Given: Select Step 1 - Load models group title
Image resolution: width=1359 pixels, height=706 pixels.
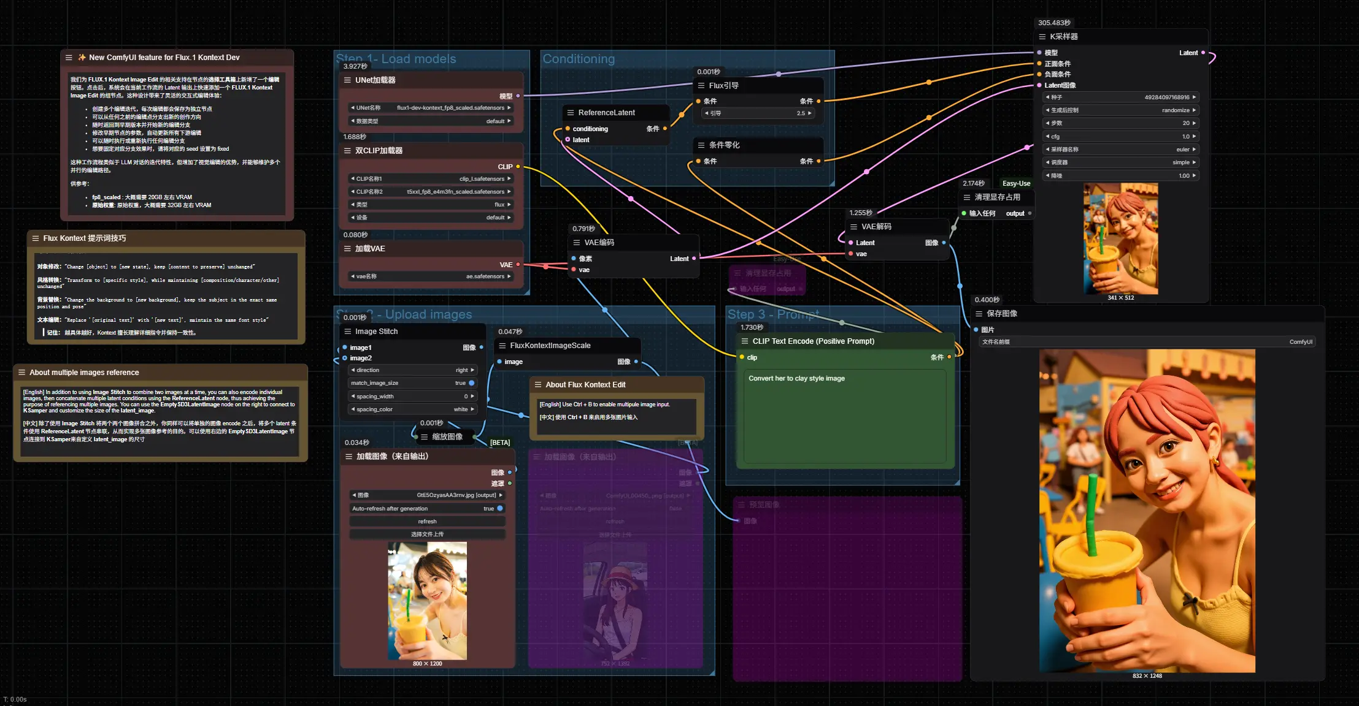Looking at the screenshot, I should [x=396, y=59].
